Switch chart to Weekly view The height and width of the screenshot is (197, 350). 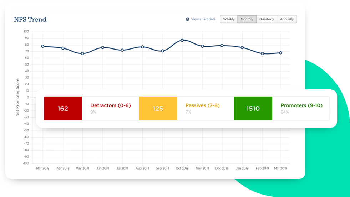[x=229, y=19]
